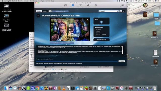
Task: Select Momodora.zip desktop archive
Action: [154, 35]
